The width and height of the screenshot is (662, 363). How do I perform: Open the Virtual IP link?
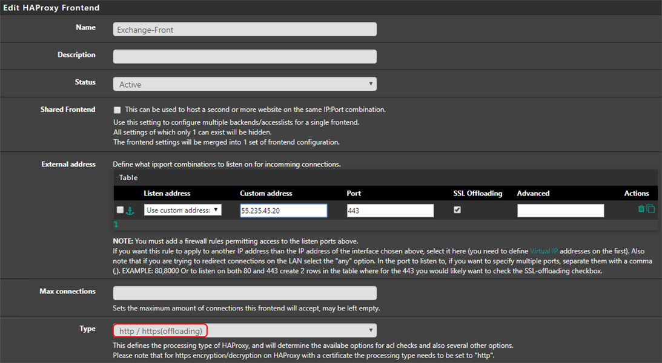click(543, 250)
